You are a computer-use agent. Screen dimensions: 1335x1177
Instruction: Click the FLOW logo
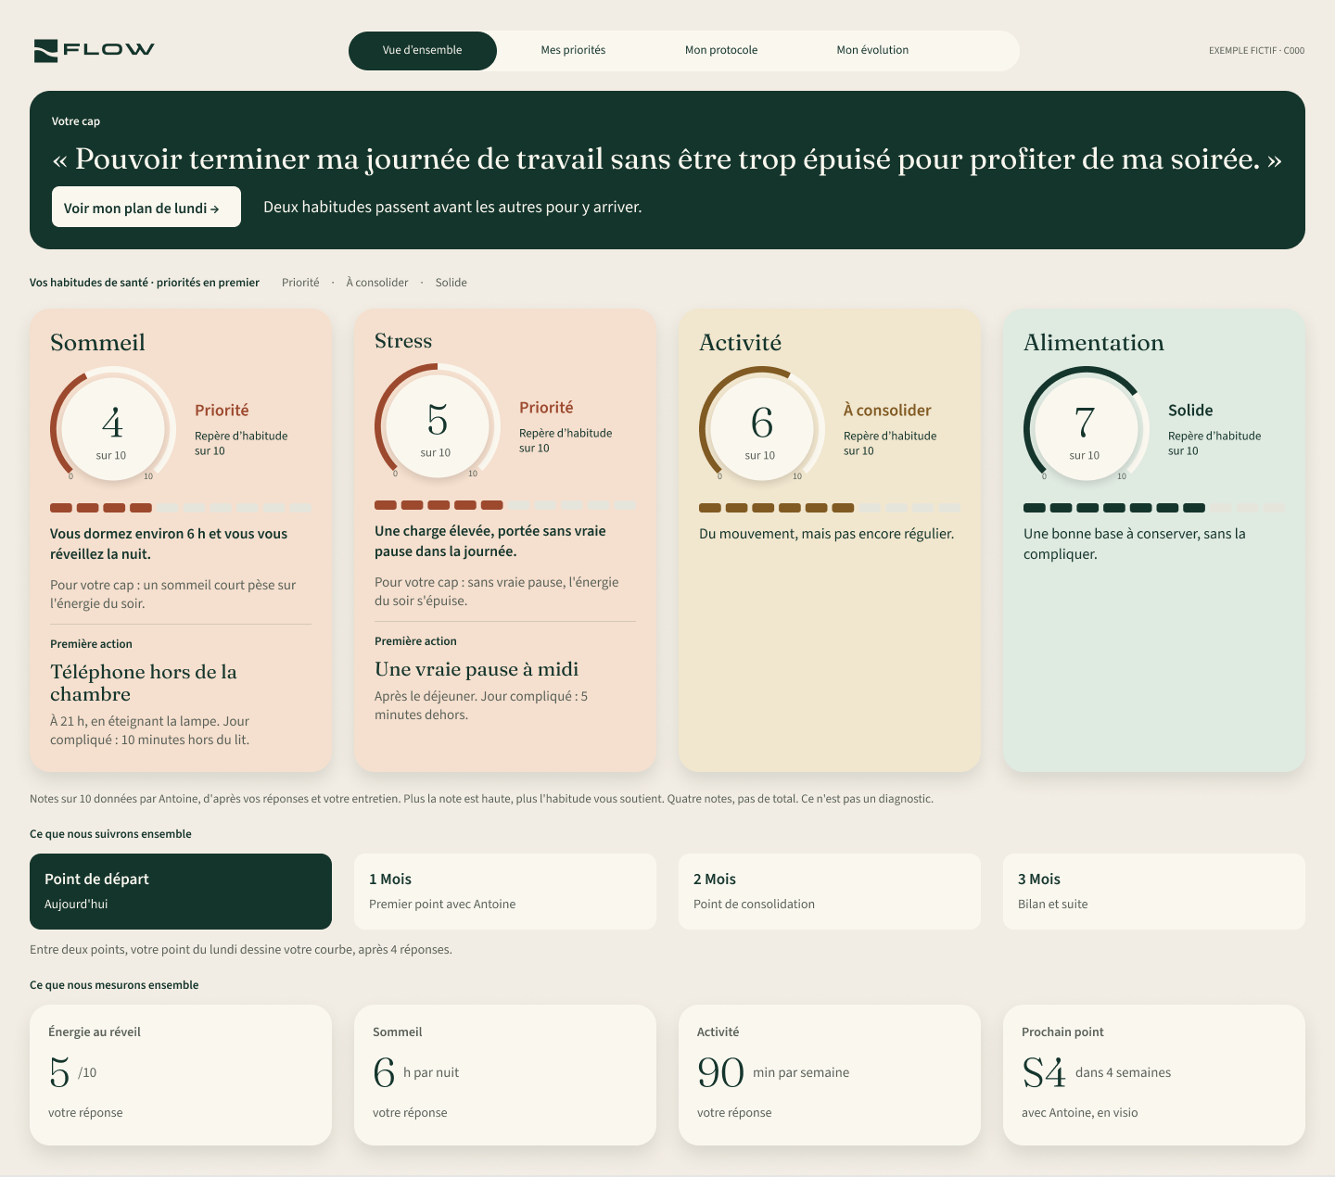click(94, 50)
